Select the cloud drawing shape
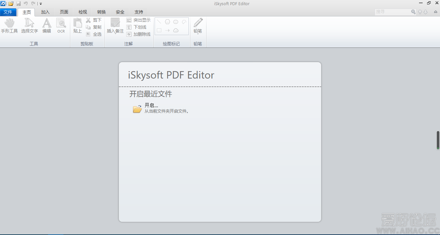Screen dimensions: 440x235 [176, 30]
